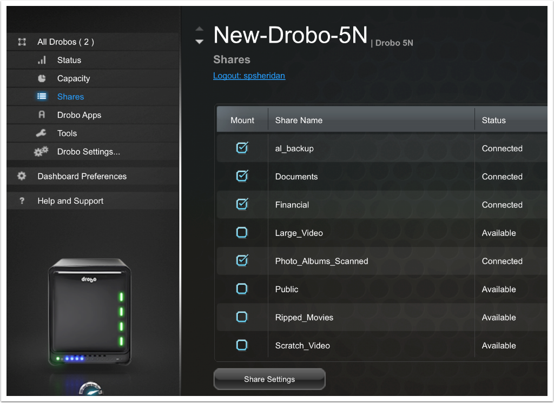Check the Public share mount box
The height and width of the screenshot is (403, 554).
242,289
